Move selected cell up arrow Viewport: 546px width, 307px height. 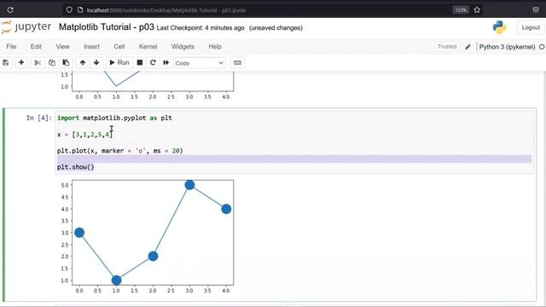point(83,62)
